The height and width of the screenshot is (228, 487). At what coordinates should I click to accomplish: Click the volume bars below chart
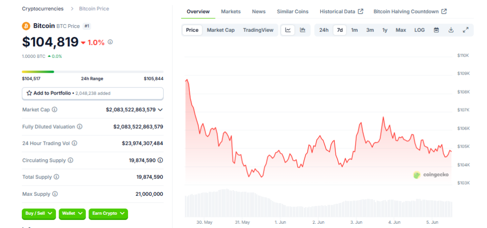[318, 203]
